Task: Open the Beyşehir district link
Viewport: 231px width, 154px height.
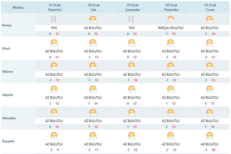Action: pos(9,141)
